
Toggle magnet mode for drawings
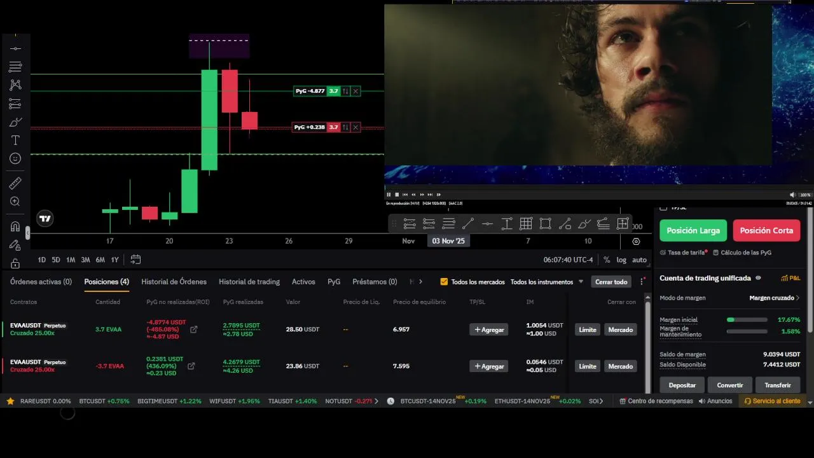point(15,226)
